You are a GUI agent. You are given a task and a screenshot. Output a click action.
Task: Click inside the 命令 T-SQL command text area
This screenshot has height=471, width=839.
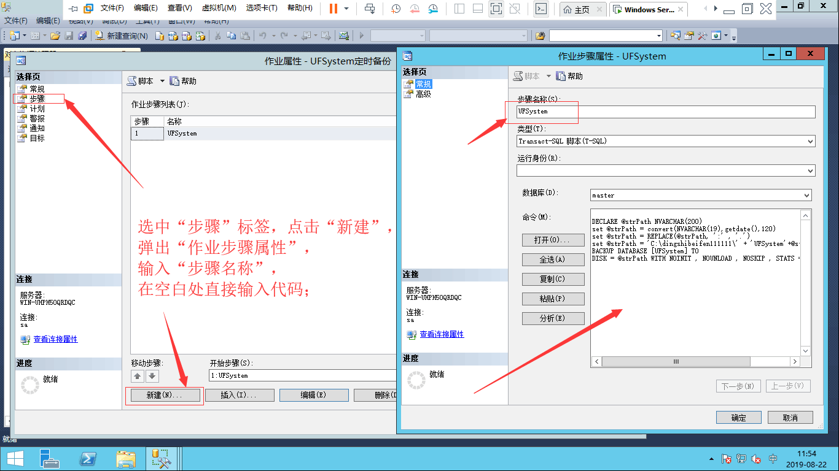click(x=695, y=282)
